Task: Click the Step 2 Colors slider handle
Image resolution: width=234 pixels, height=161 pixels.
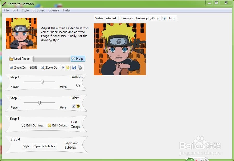Action: (39, 103)
